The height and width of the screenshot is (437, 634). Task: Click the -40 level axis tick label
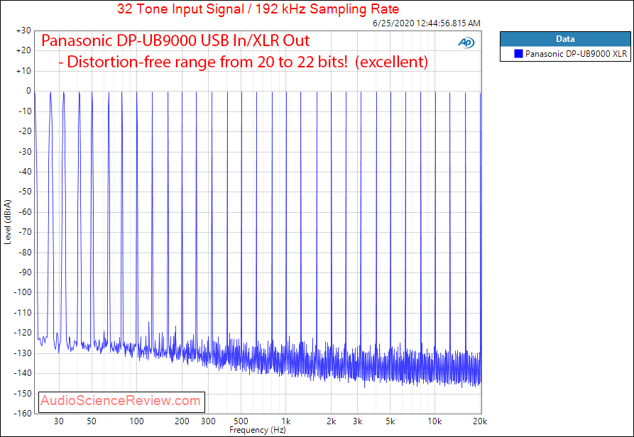tap(25, 172)
